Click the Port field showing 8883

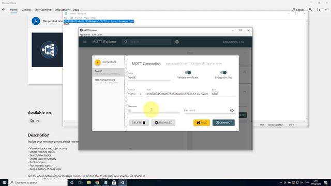tap(223, 94)
